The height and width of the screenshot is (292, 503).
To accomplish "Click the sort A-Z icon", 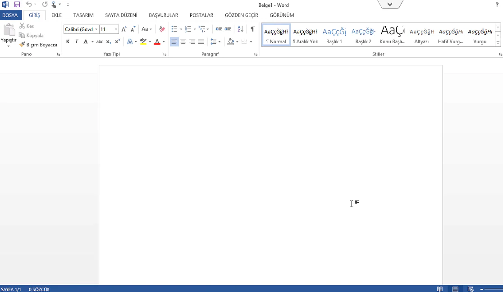I will click(240, 29).
